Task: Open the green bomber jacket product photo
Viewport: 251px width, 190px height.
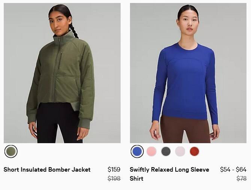Action: coord(62,73)
